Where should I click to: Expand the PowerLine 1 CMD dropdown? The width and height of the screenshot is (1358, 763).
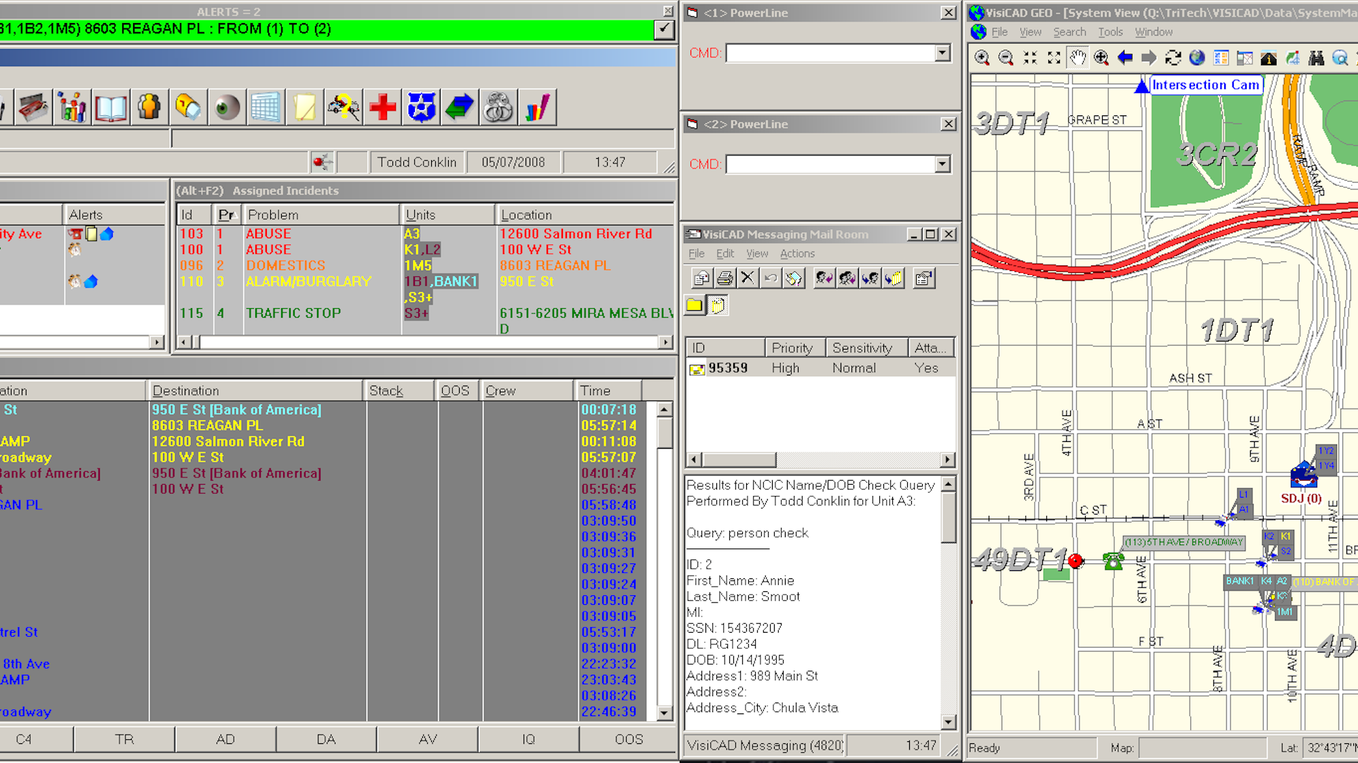[942, 53]
